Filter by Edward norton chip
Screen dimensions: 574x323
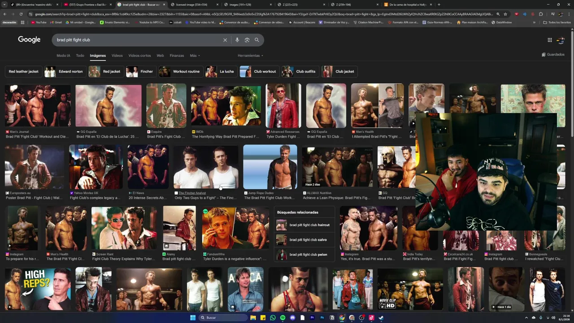click(x=65, y=71)
